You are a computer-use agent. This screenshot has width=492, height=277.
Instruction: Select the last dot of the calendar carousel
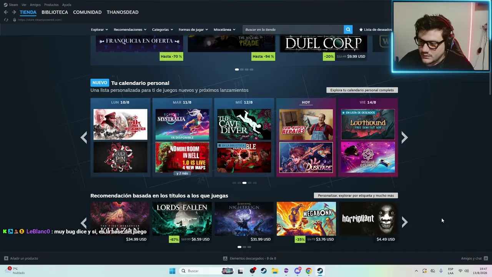click(x=254, y=183)
